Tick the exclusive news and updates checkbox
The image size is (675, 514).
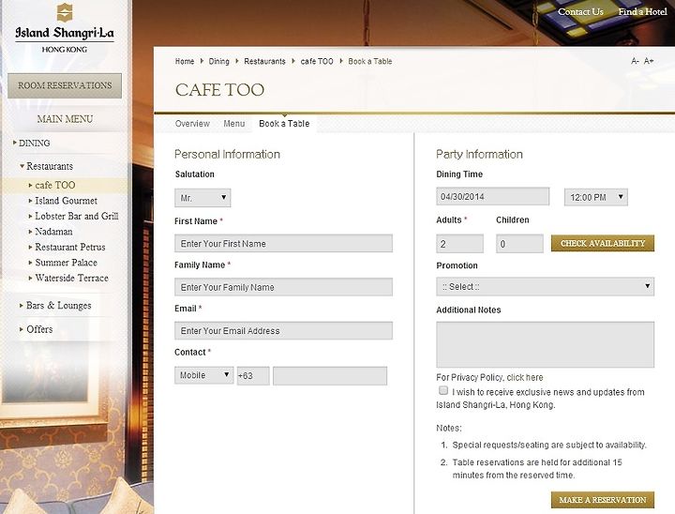[x=442, y=390]
